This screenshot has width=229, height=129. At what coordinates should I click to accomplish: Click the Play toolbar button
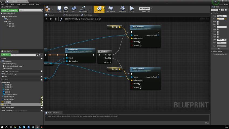132,9
